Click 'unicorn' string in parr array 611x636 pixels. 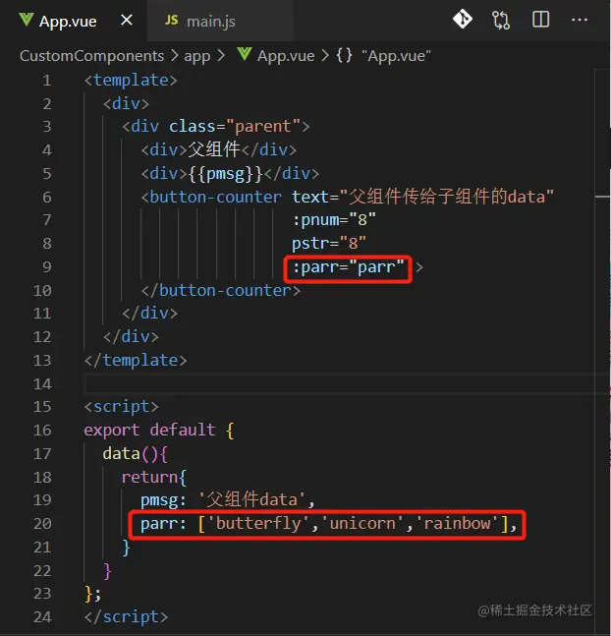click(362, 524)
